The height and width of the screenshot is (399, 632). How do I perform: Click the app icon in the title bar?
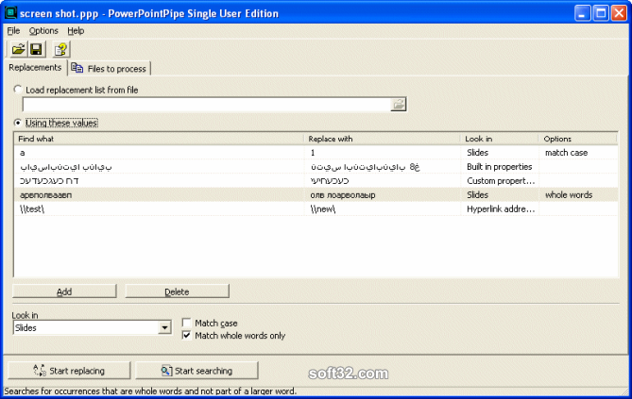(10, 13)
